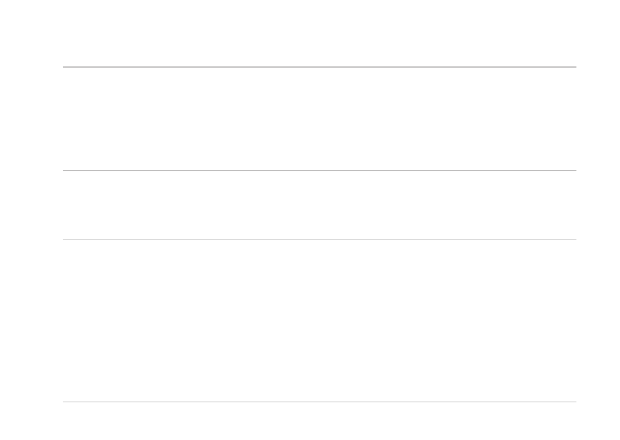Viewport: 620px width, 440px height.
Task: Click the empty section between second and third dividers
Action: [319, 205]
